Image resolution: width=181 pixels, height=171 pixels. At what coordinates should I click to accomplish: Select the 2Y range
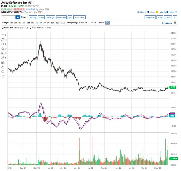pyautogui.click(x=41, y=23)
